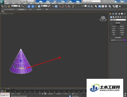
Task: Click the Link tool icon
Action: click(2, 6)
